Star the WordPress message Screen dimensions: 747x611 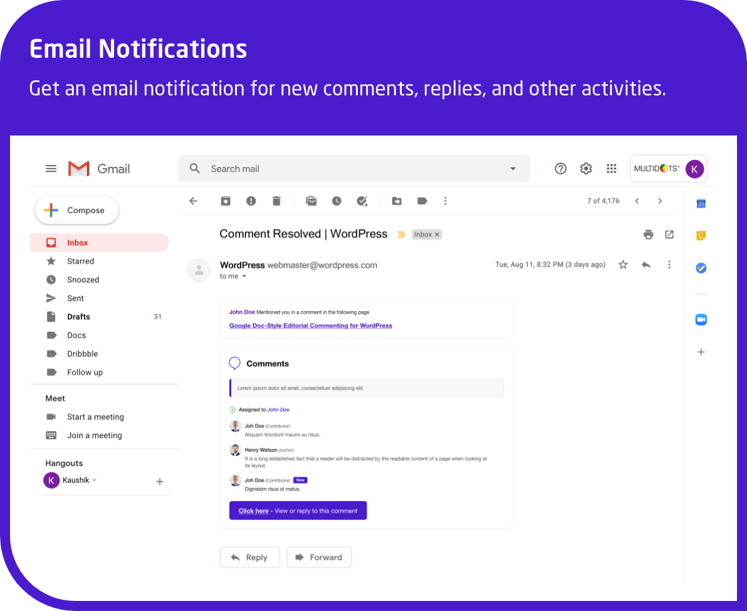(x=623, y=265)
